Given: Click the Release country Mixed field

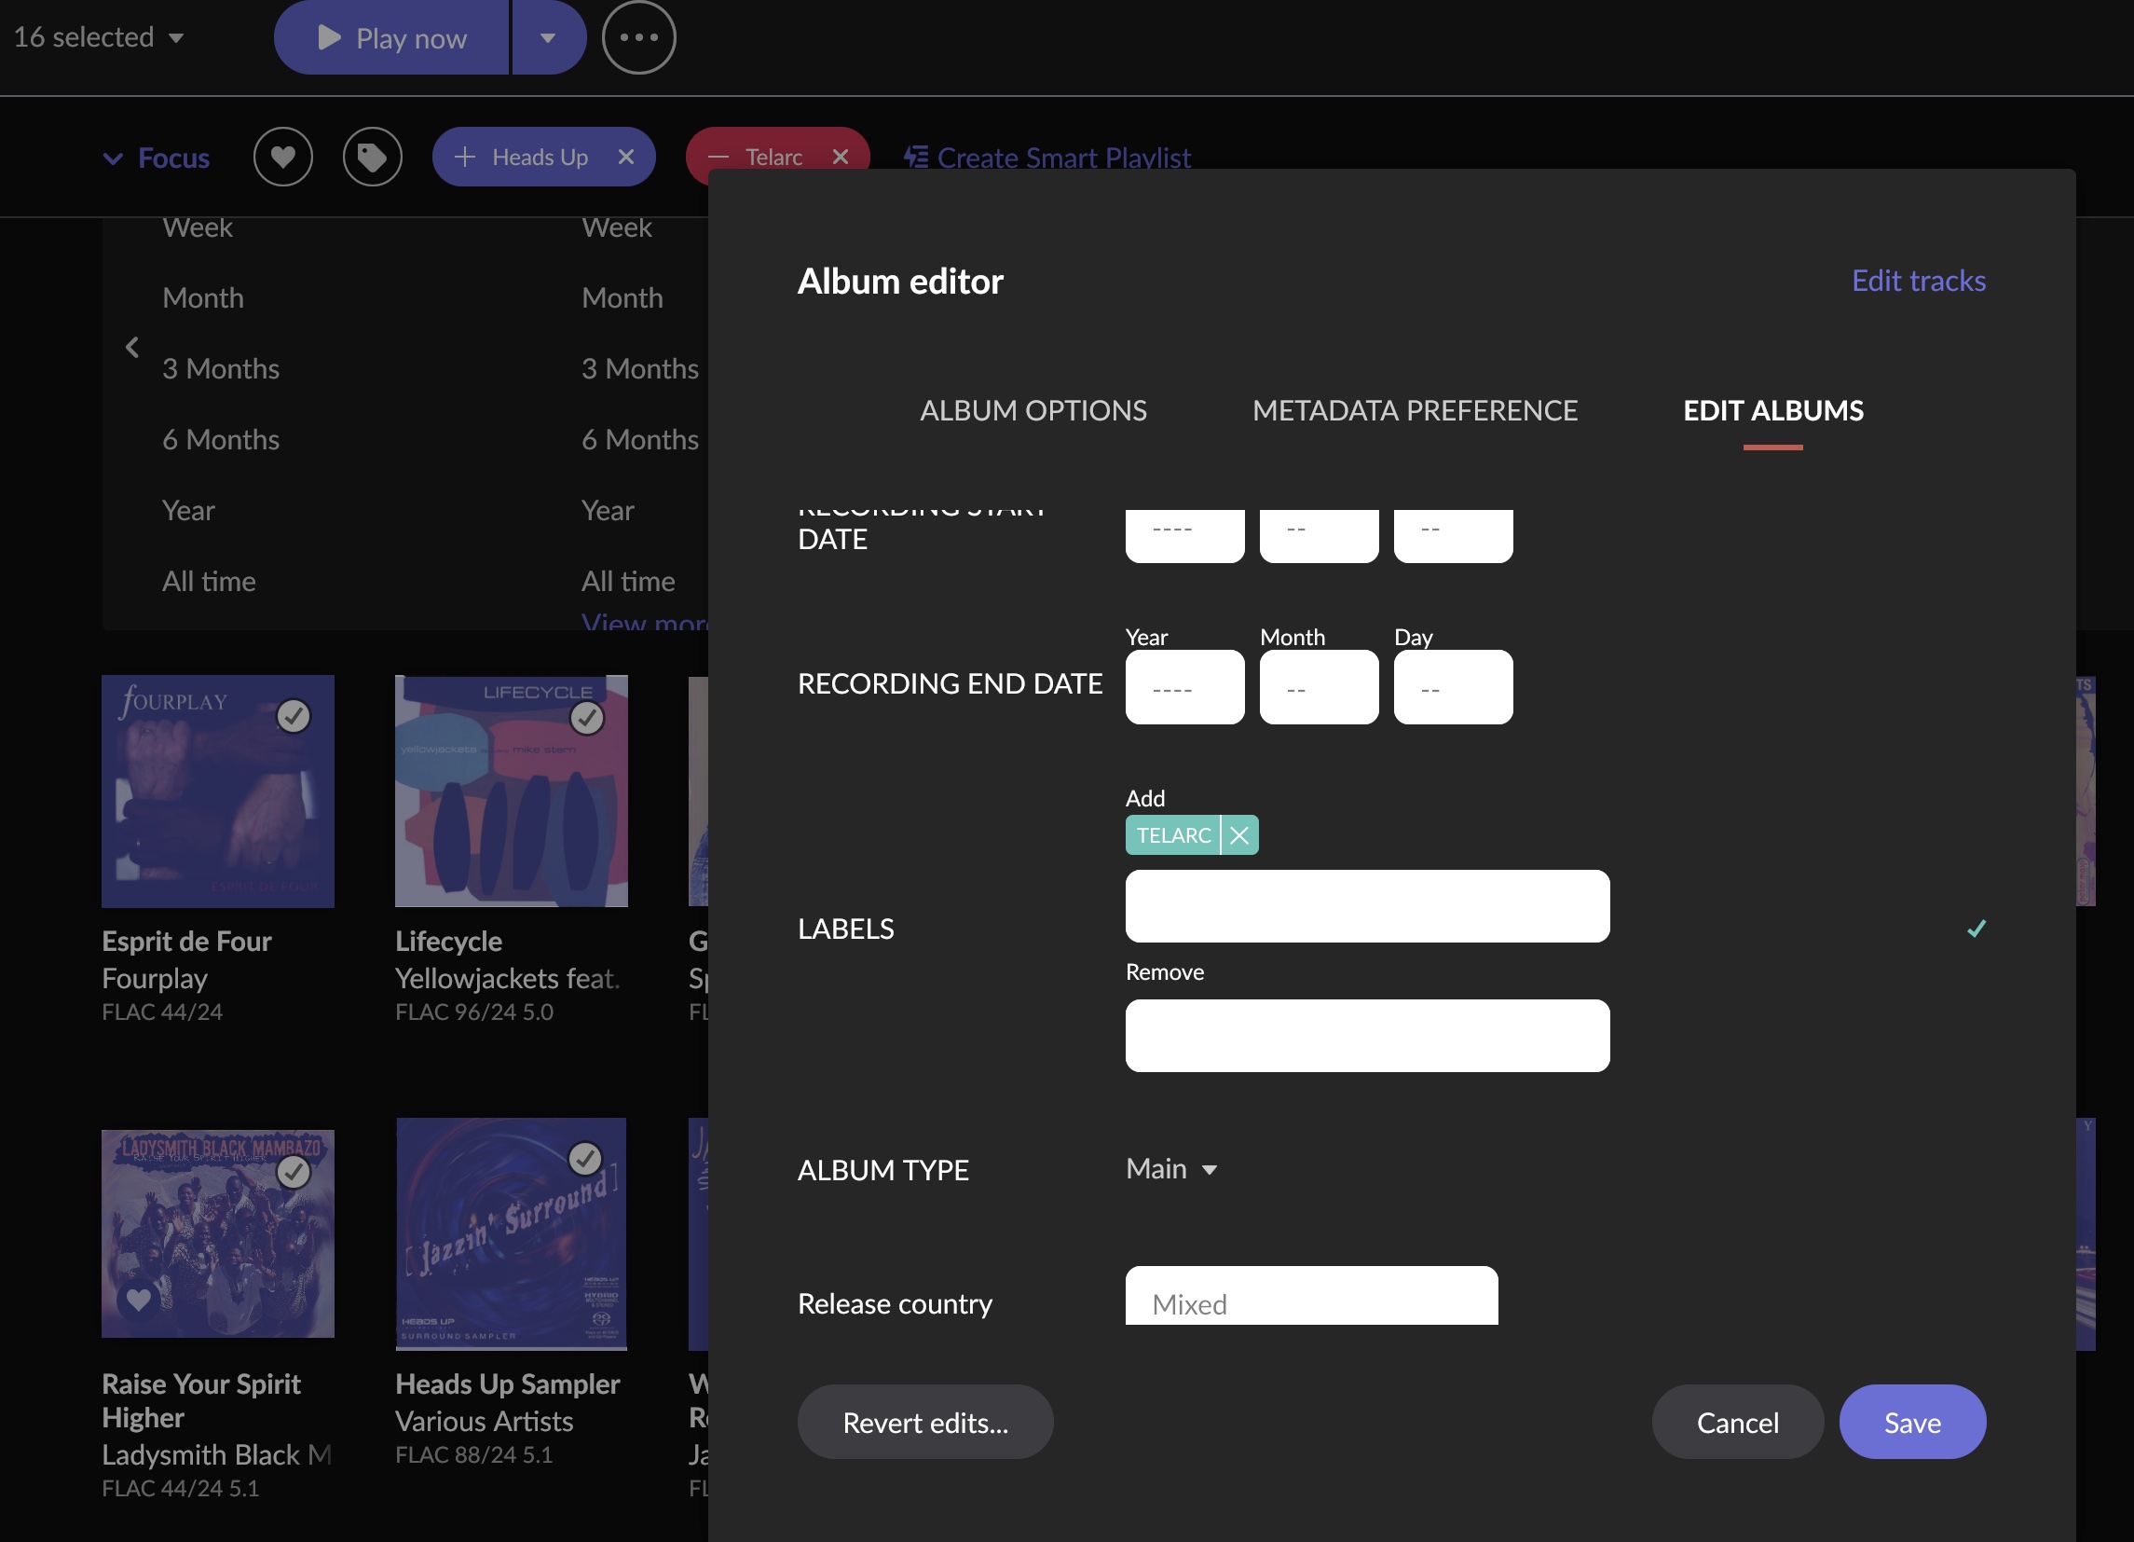Looking at the screenshot, I should (1312, 1295).
